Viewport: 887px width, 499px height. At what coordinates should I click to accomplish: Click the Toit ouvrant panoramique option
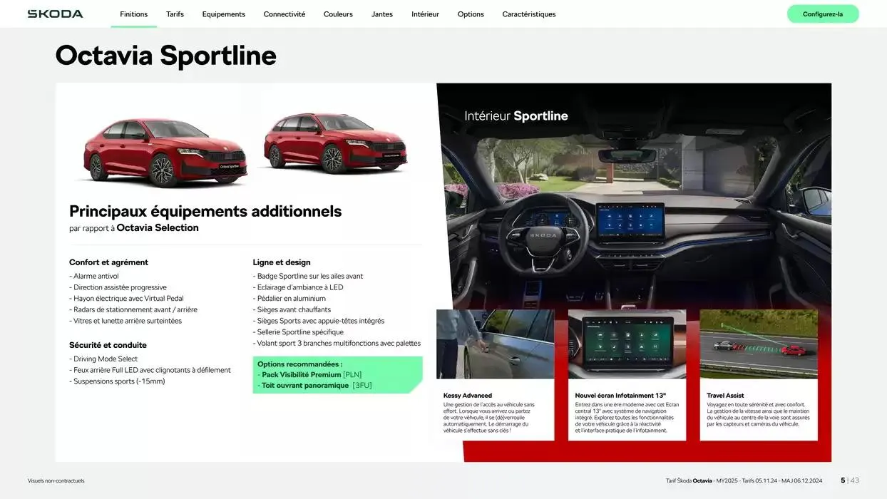314,386
